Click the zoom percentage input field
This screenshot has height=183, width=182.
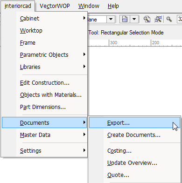(x=179, y=19)
